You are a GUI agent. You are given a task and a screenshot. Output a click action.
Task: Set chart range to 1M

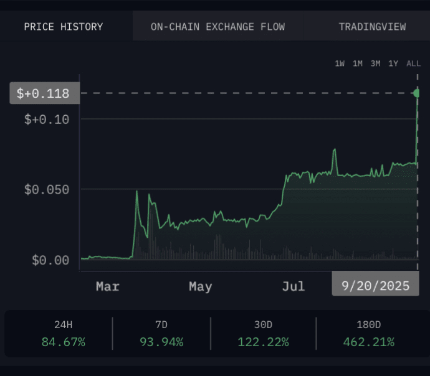coord(358,63)
